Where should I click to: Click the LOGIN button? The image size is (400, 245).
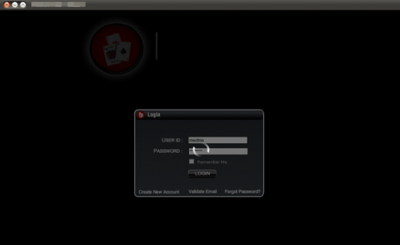coord(202,174)
